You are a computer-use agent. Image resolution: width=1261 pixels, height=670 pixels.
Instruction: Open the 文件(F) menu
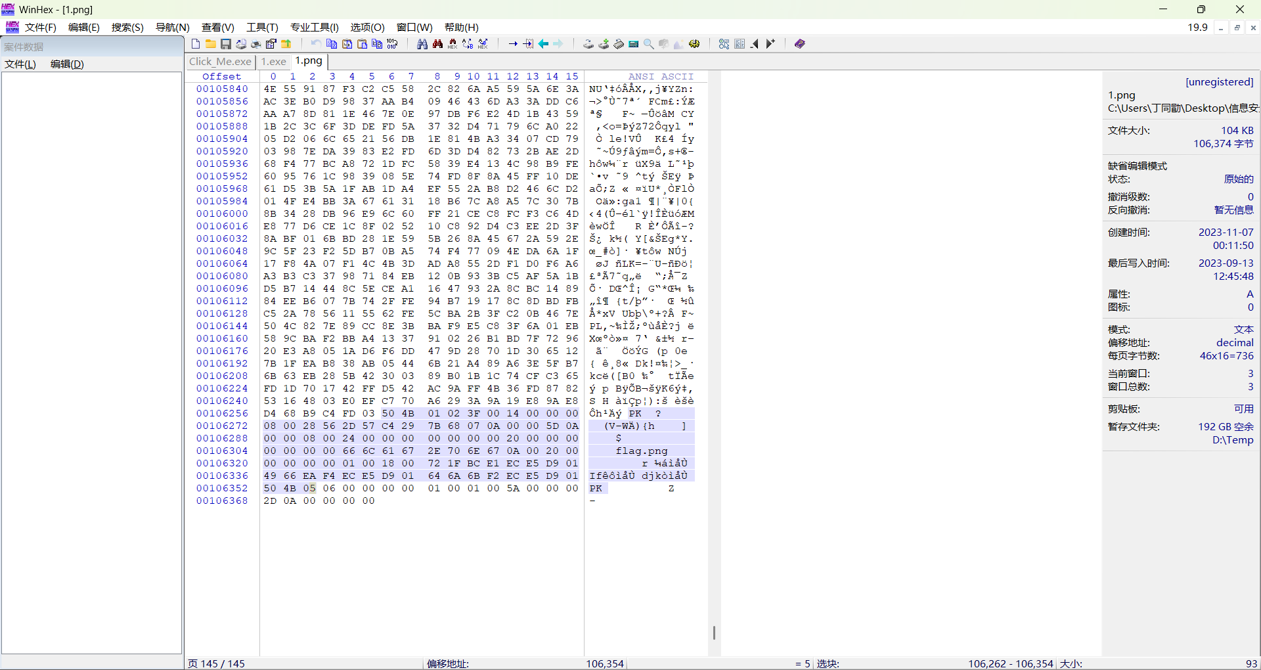pos(41,28)
